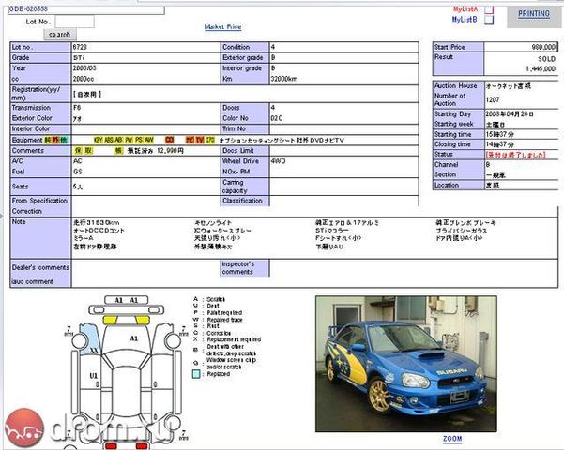Click the yellow left headlight on car diagram
The image size is (564, 450).
click(x=111, y=320)
